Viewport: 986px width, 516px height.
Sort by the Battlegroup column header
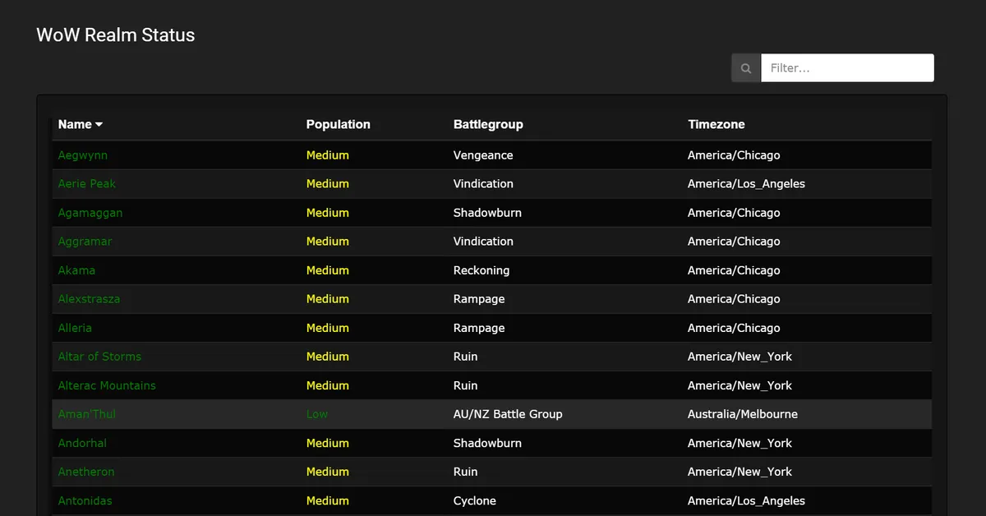pos(488,125)
